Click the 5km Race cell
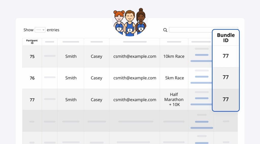This screenshot has height=144, width=260. point(174,78)
